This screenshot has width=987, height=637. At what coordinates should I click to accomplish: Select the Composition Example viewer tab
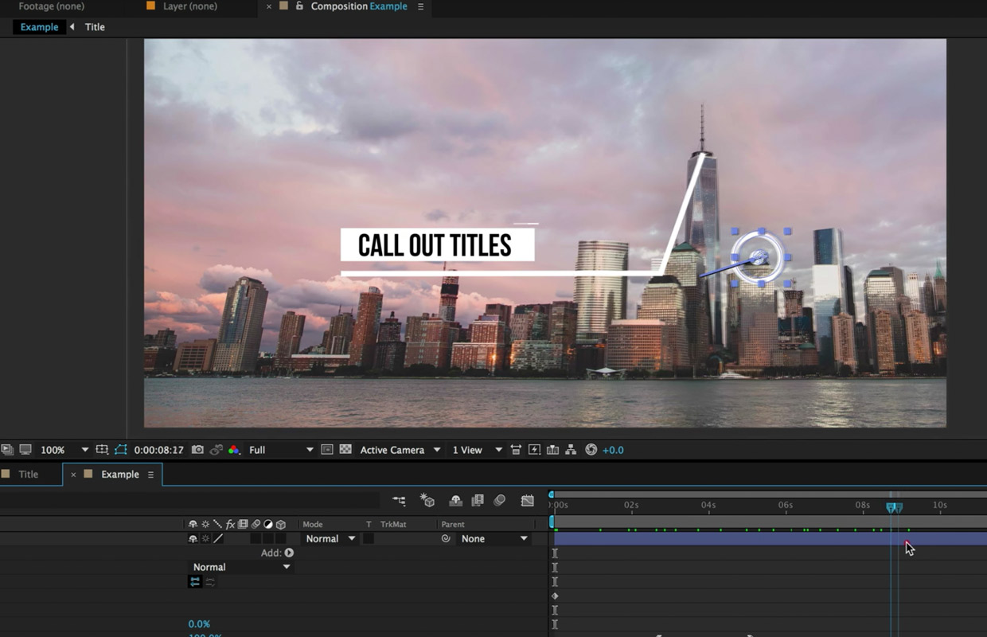(x=359, y=6)
